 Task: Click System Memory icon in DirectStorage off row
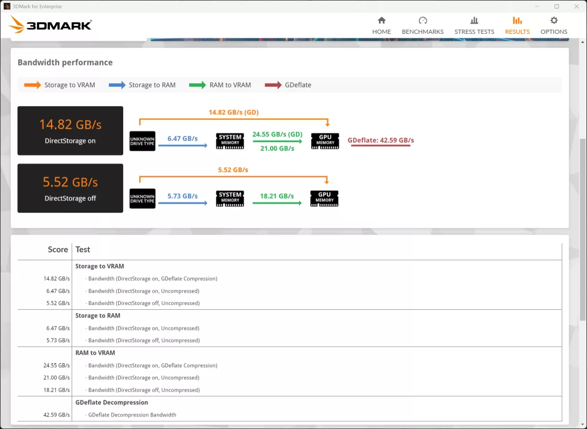[230, 198]
